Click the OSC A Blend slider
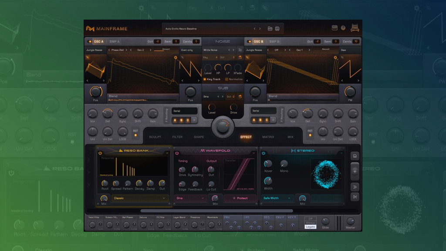The image size is (446, 251). (x=142, y=100)
